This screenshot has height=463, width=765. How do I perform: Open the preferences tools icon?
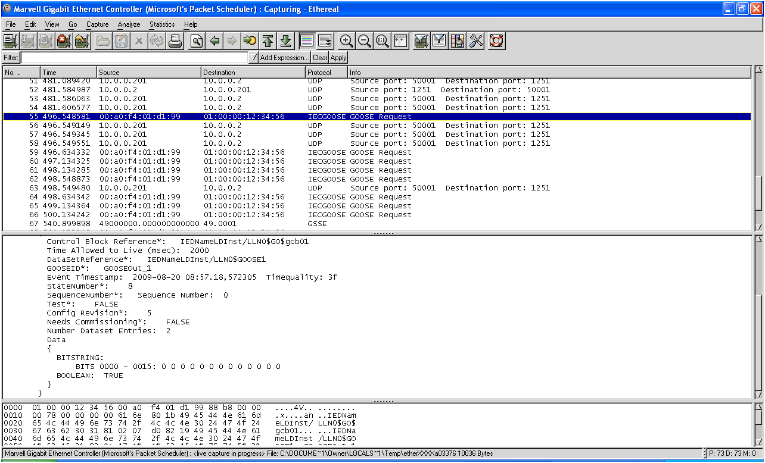[476, 41]
